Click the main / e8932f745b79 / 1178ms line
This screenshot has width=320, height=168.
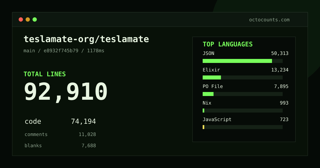pos(64,51)
